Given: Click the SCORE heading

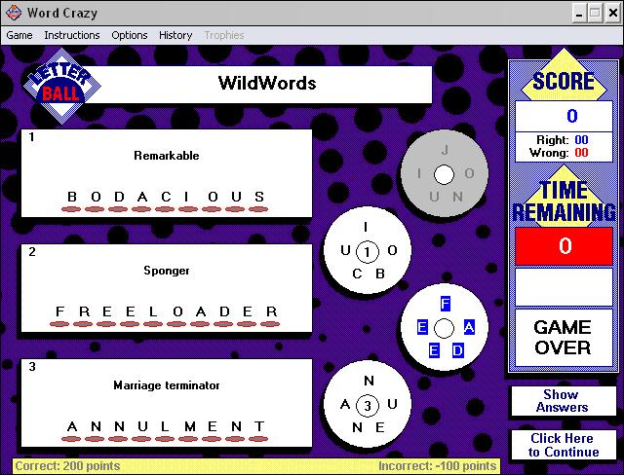Looking at the screenshot, I should [x=564, y=81].
